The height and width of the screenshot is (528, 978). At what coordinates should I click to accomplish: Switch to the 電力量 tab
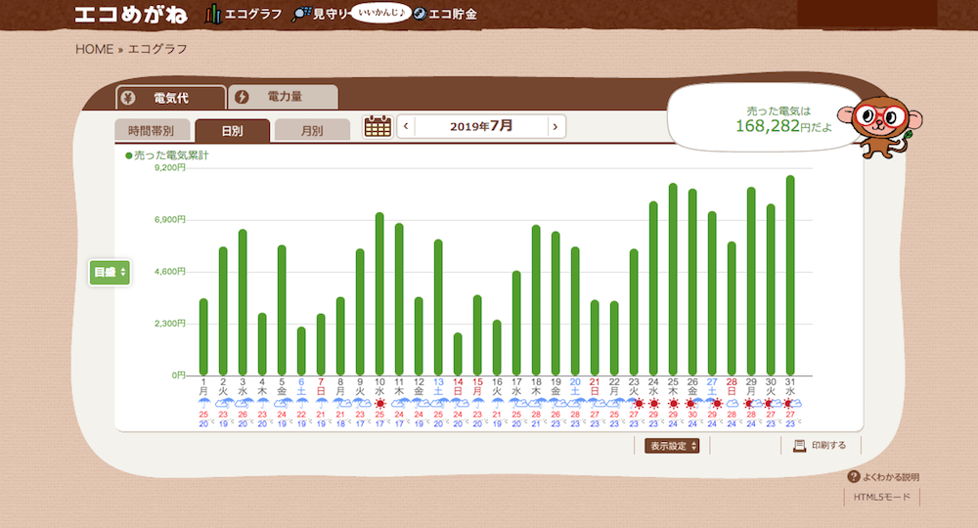(284, 97)
